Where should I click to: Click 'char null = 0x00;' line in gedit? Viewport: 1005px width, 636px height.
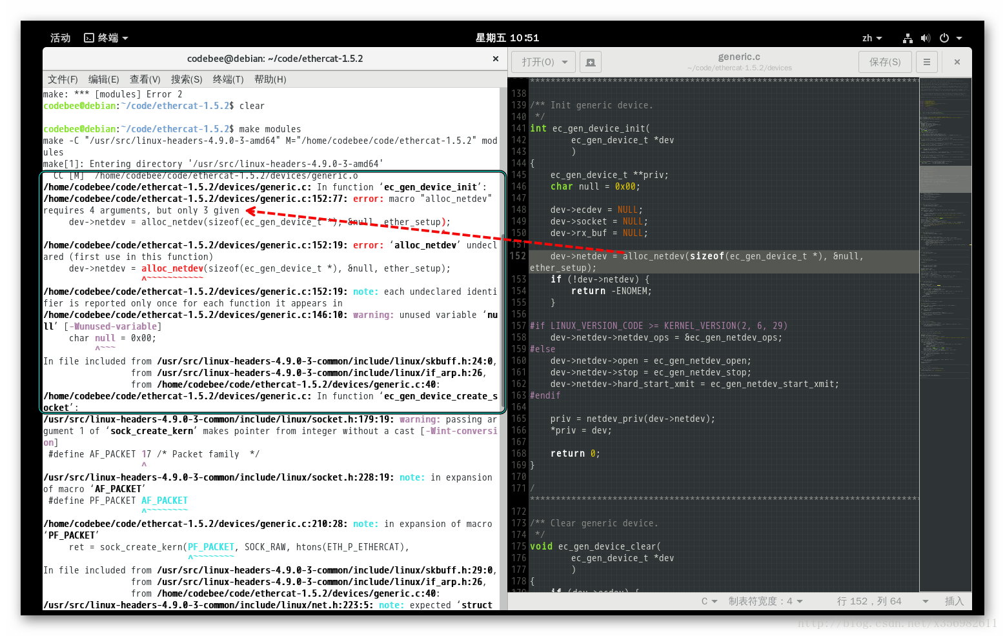pyautogui.click(x=595, y=186)
